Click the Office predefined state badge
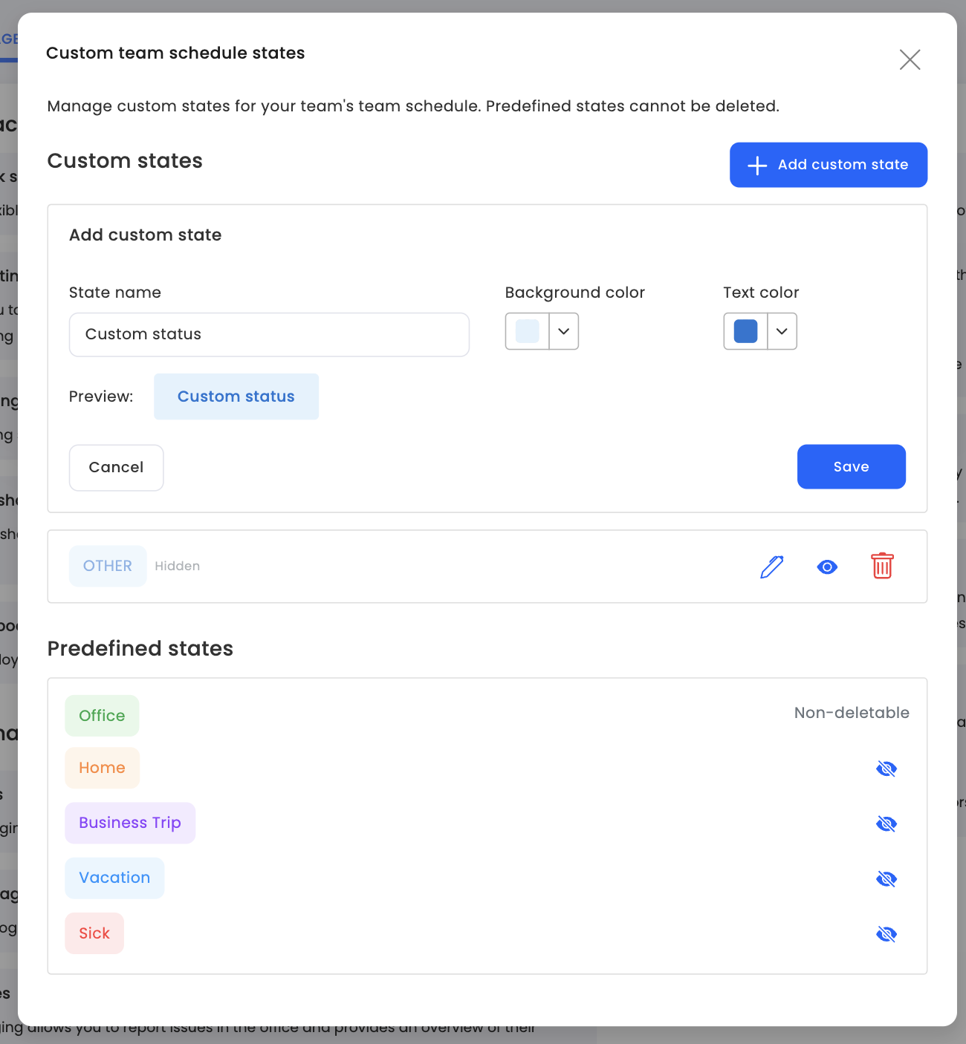 tap(102, 716)
